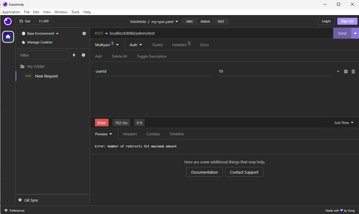
Task: Click the GitHub Star button
Action: pos(25,21)
